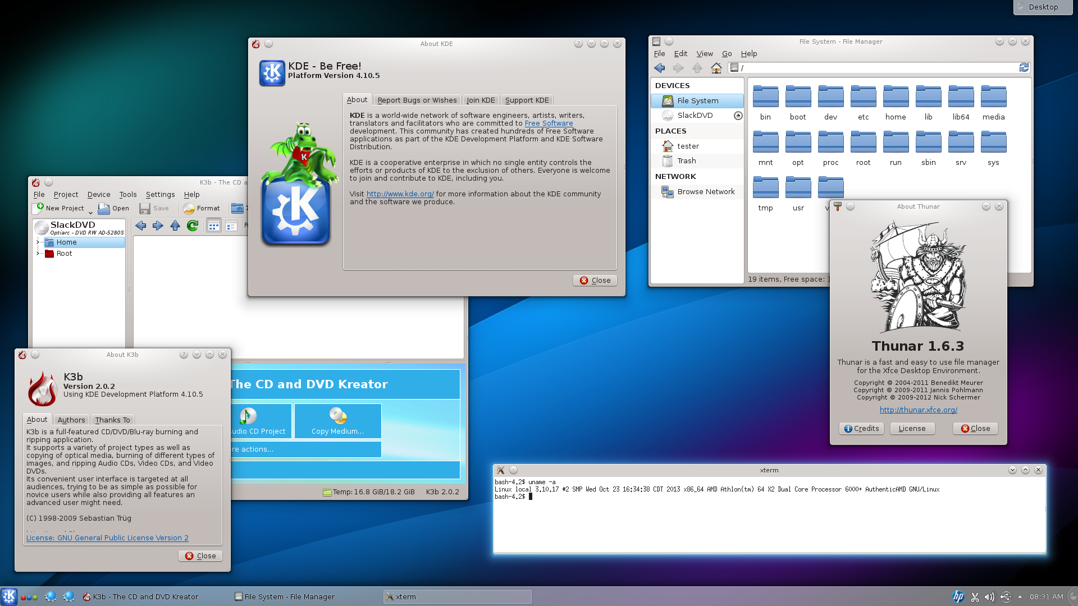Click the home folder icon in K3b toolbar
Image resolution: width=1078 pixels, height=606 pixels.
click(237, 208)
